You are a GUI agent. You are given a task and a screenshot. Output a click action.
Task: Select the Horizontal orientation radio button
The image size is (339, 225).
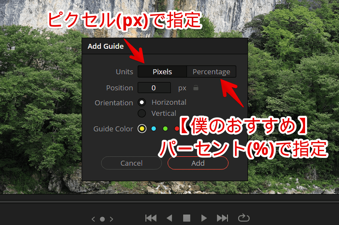tap(142, 102)
